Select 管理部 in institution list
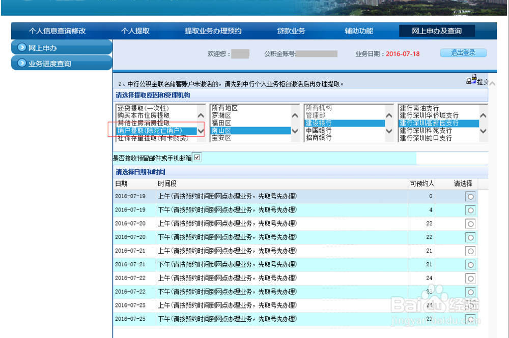The image size is (509, 338). click(345, 115)
